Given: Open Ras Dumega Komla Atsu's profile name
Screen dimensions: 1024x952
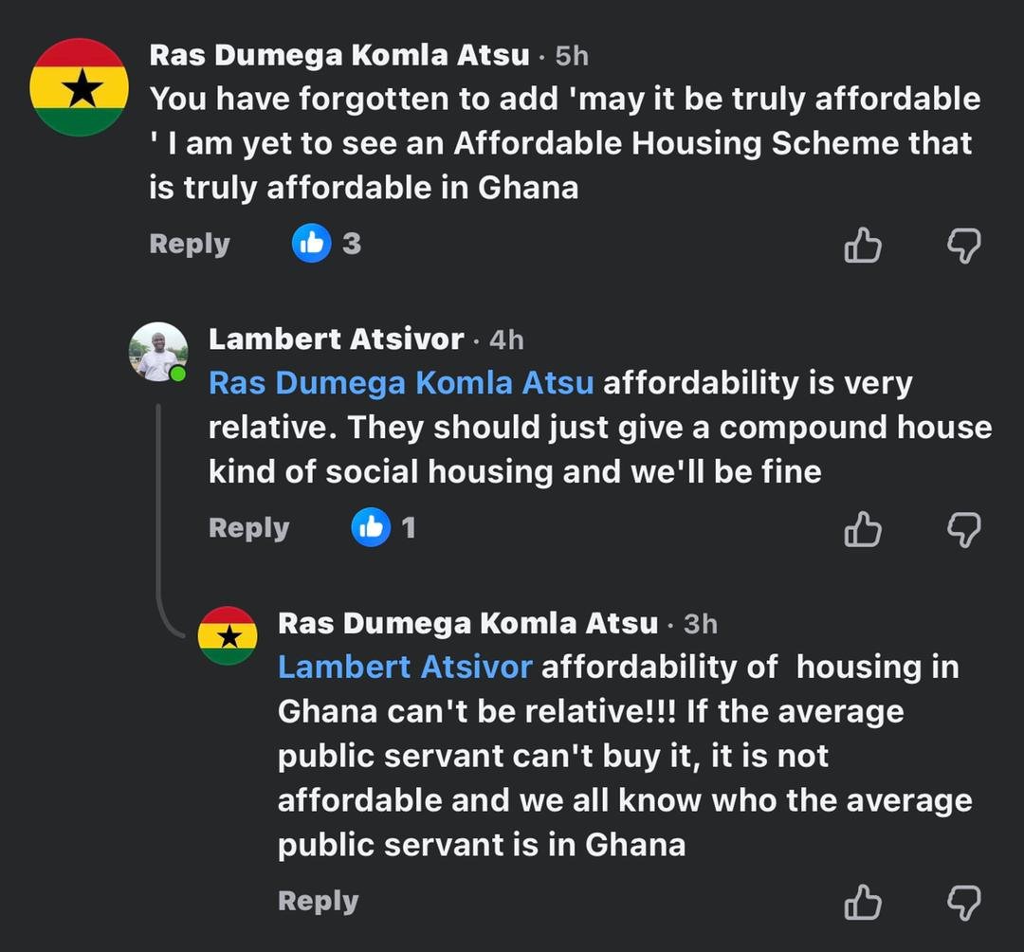Looking at the screenshot, I should click(x=339, y=55).
